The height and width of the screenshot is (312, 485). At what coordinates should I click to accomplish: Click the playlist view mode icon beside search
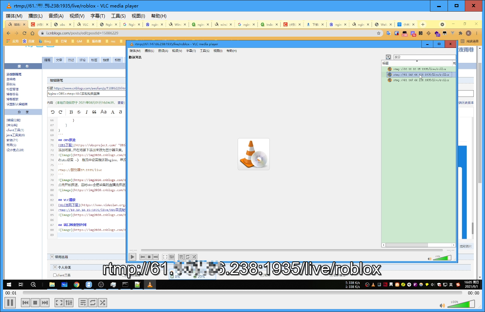point(388,57)
